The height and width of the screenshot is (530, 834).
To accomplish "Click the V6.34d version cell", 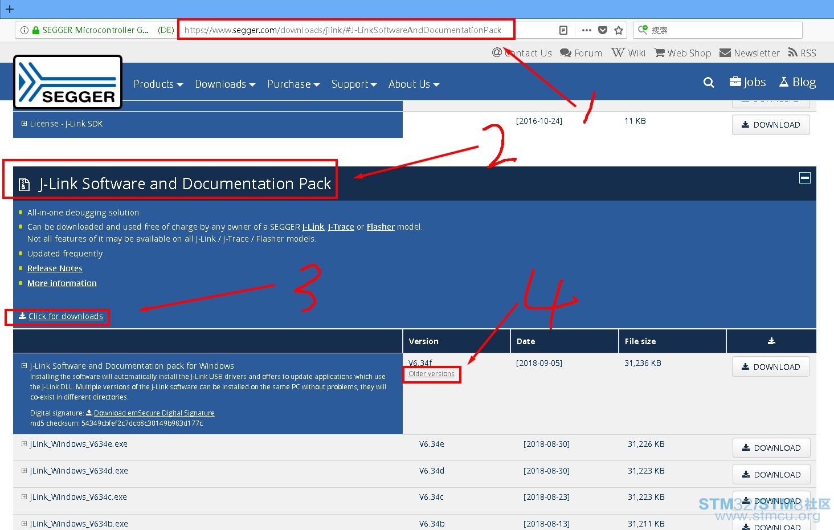I will point(432,471).
